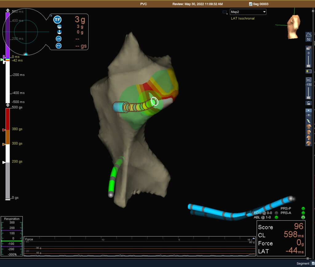
Task: Click the LAT Isochronal map label
Action: click(243, 18)
